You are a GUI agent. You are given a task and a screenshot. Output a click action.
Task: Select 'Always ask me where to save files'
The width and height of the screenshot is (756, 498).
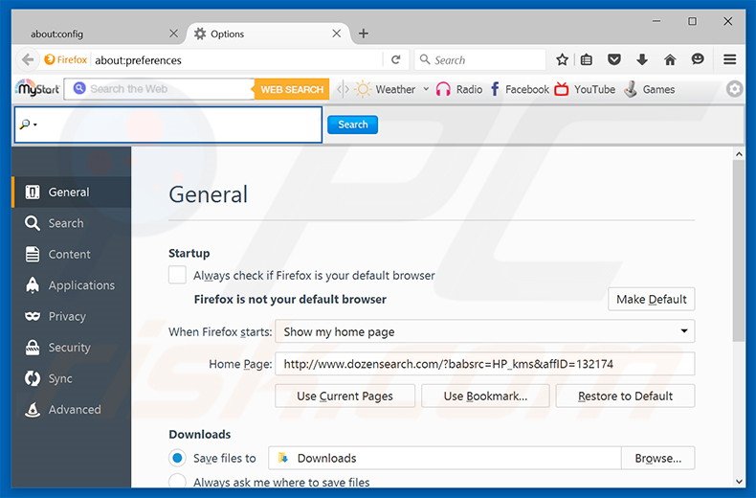[x=177, y=482]
